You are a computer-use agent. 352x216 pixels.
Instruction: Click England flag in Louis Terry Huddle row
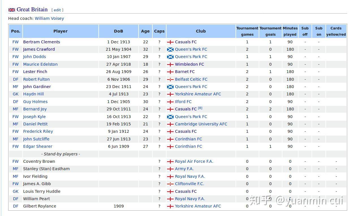click(x=170, y=191)
